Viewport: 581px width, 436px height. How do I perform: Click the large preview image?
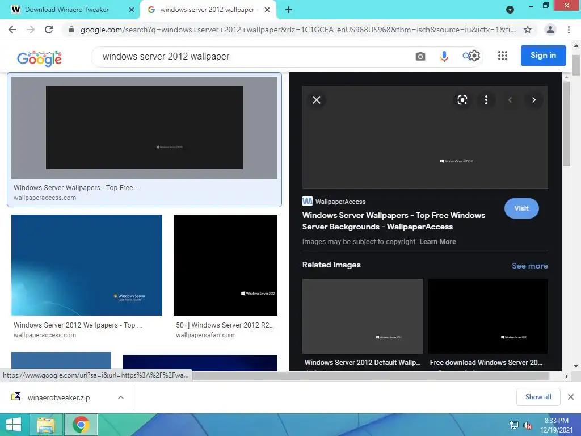[425, 137]
